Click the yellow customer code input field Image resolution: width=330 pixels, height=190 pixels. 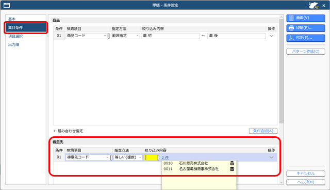(x=151, y=157)
